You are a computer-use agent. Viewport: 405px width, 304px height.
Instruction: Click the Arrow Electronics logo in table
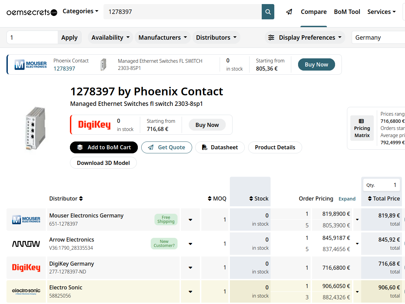pos(26,244)
